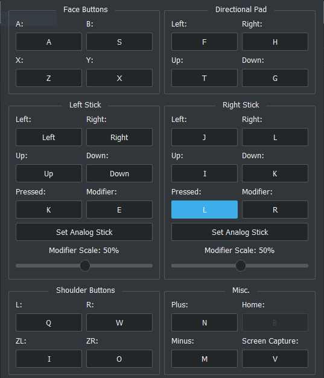Change the ZL binding showing I
This screenshot has height=378, width=324.
(x=49, y=359)
